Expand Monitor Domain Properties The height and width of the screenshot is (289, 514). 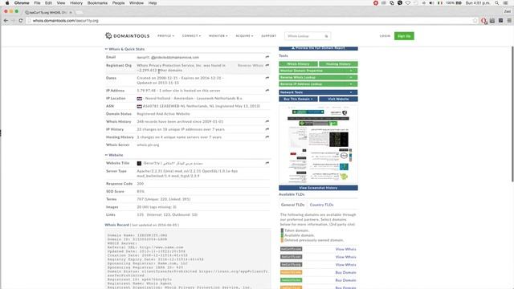pos(318,71)
